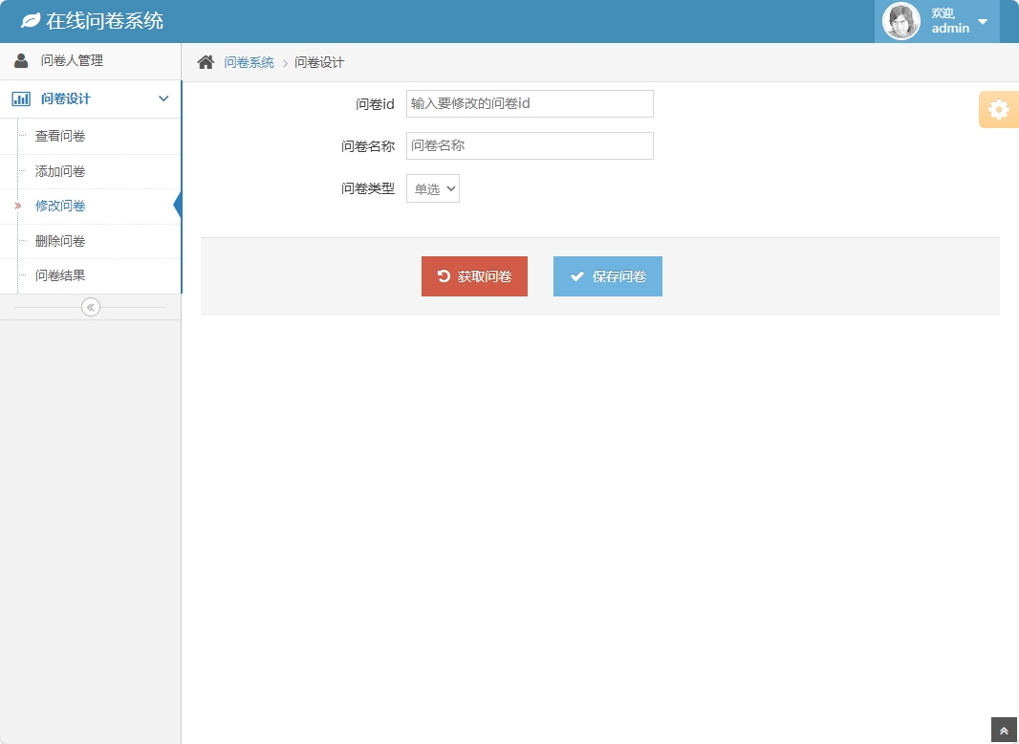Click the back-to-top arrow at bottom right
Screen dimensions: 1019x744
(x=1005, y=731)
